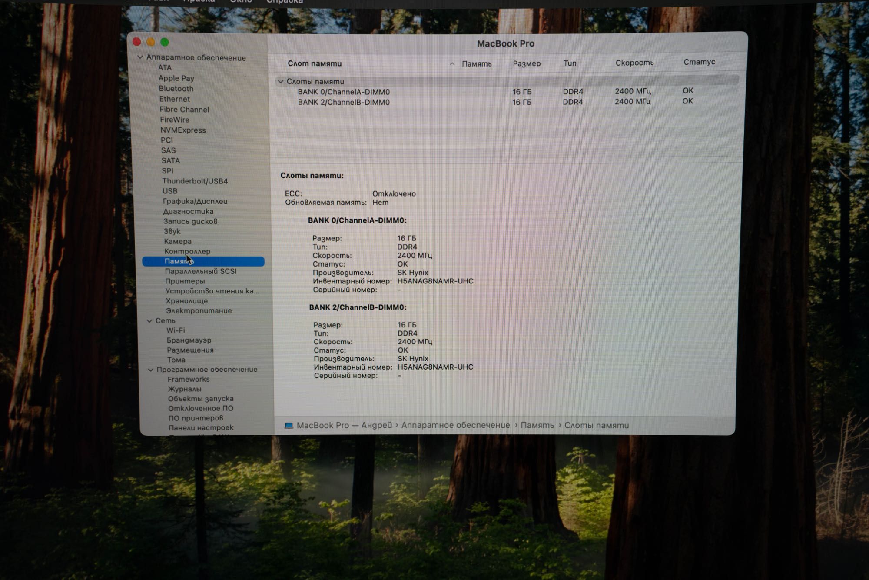Open Wi-Fi under Сеть

176,330
